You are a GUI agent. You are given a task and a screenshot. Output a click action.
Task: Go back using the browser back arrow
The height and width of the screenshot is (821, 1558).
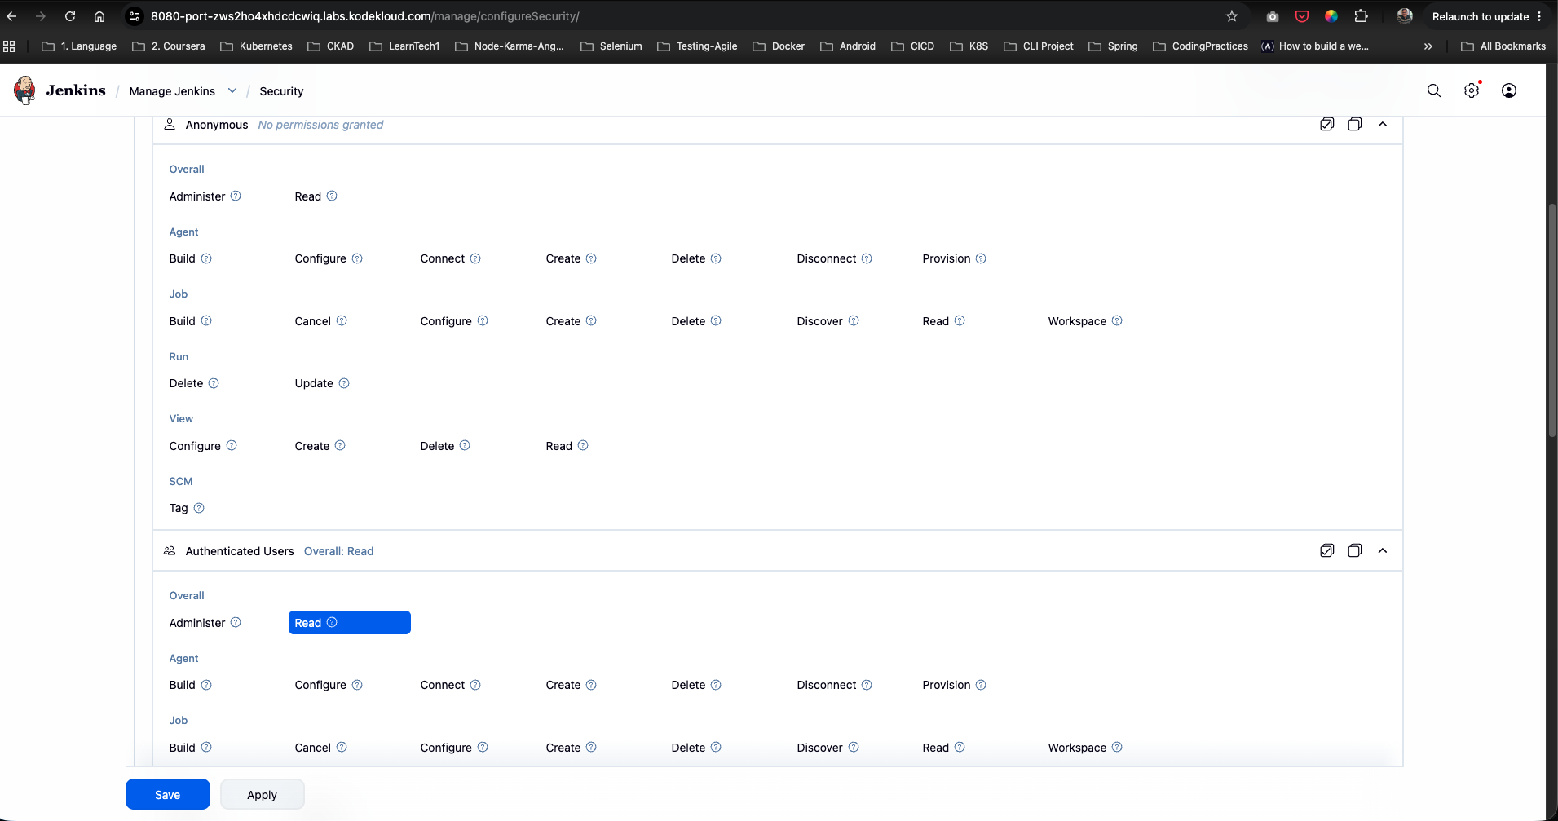[x=12, y=16]
